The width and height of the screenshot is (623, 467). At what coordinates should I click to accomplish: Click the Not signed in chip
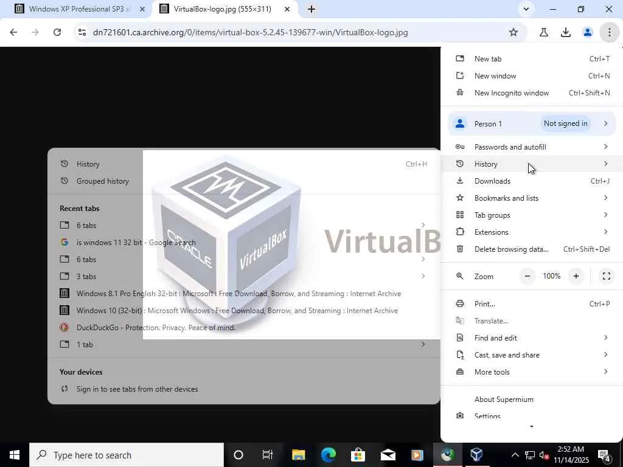tap(565, 123)
